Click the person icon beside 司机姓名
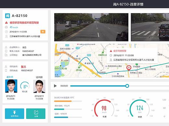Screen dimensions: 169x126 6,67
